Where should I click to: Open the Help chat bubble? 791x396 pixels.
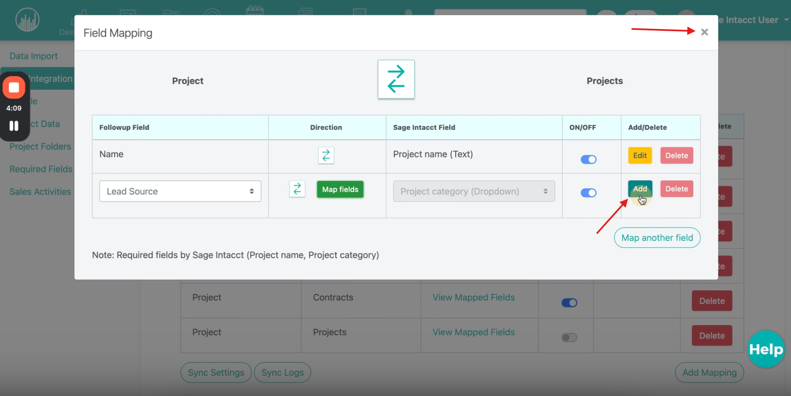[x=766, y=349]
